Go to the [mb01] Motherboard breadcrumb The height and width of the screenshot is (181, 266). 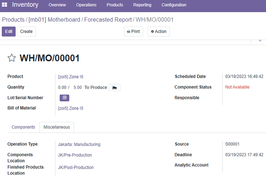coord(54,20)
